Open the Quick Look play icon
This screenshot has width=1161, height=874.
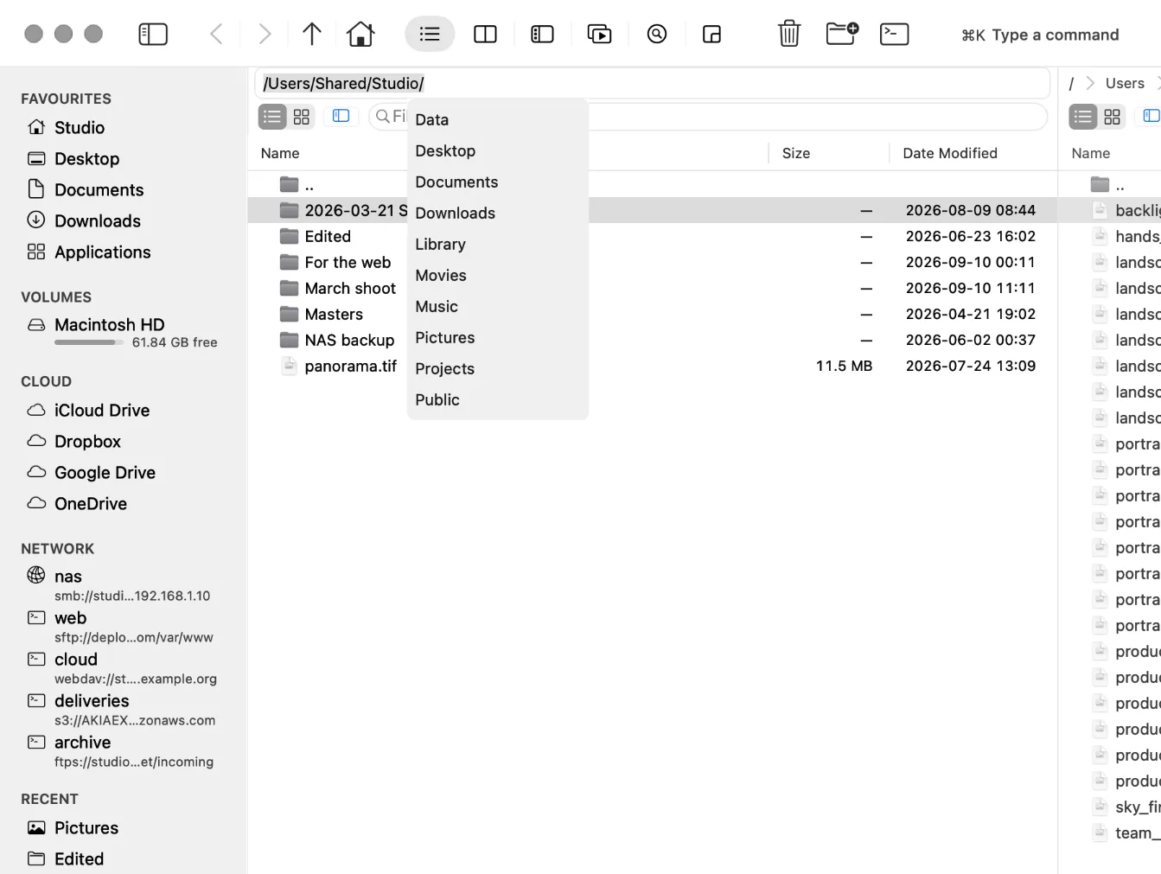point(599,35)
